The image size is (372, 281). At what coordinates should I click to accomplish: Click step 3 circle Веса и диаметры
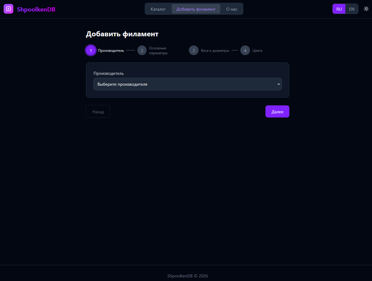[194, 51]
